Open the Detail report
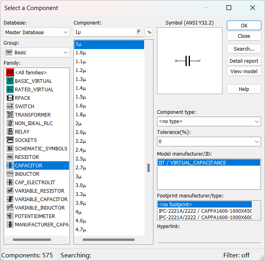This screenshot has height=261, width=265. click(244, 61)
